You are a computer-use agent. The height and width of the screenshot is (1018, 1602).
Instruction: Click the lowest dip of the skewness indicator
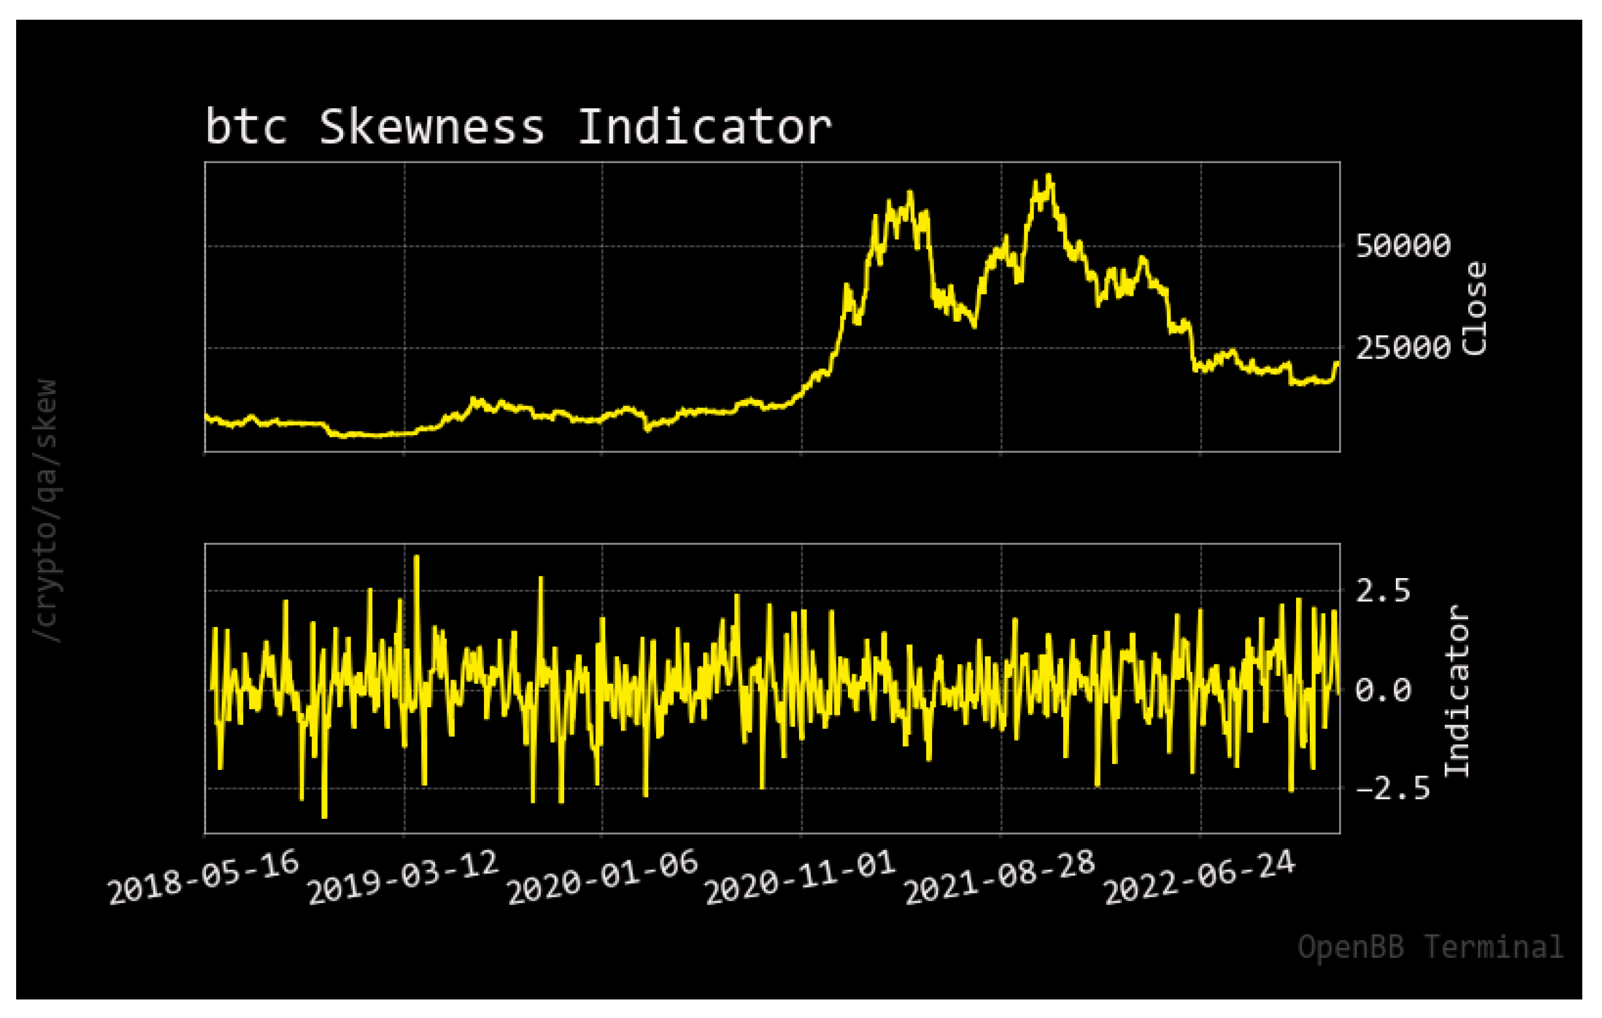coord(324,817)
